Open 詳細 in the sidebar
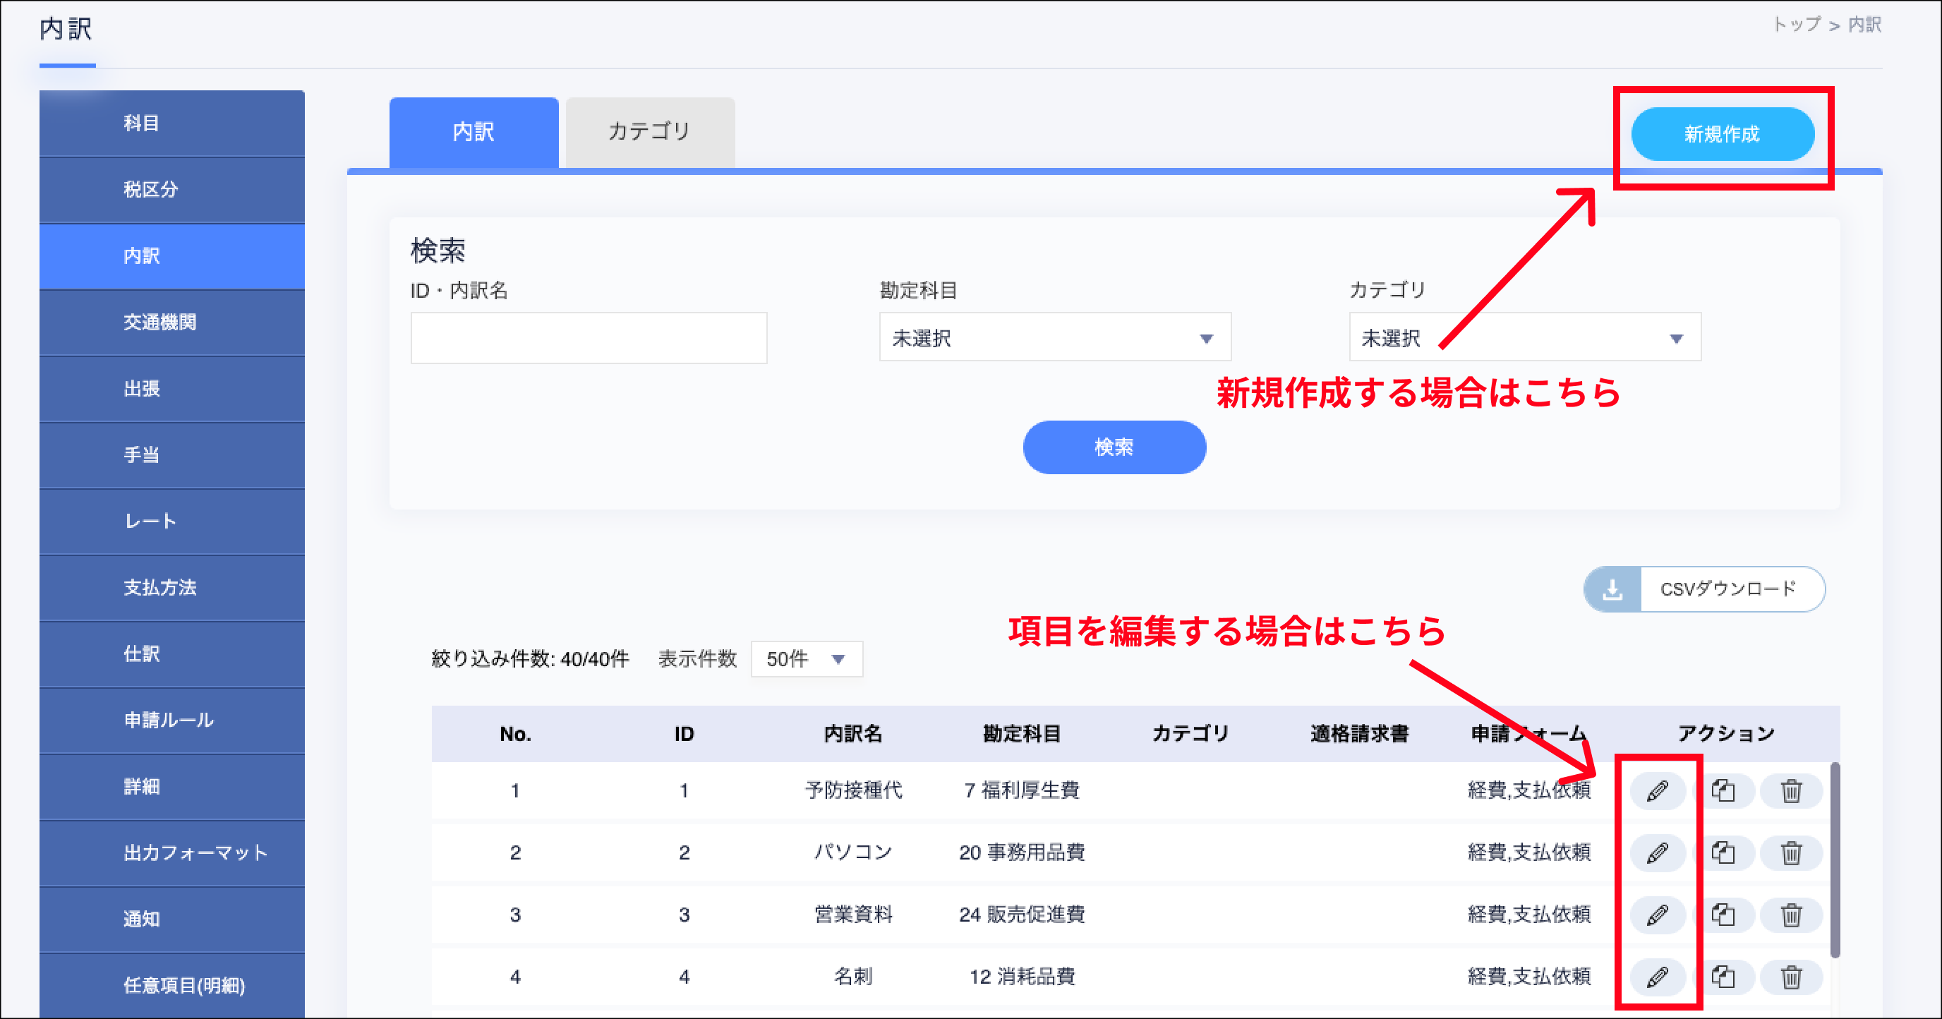Screen dimensions: 1942x1019 pos(172,786)
